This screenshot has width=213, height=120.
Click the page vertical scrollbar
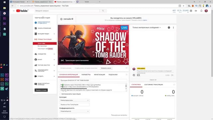212,43
